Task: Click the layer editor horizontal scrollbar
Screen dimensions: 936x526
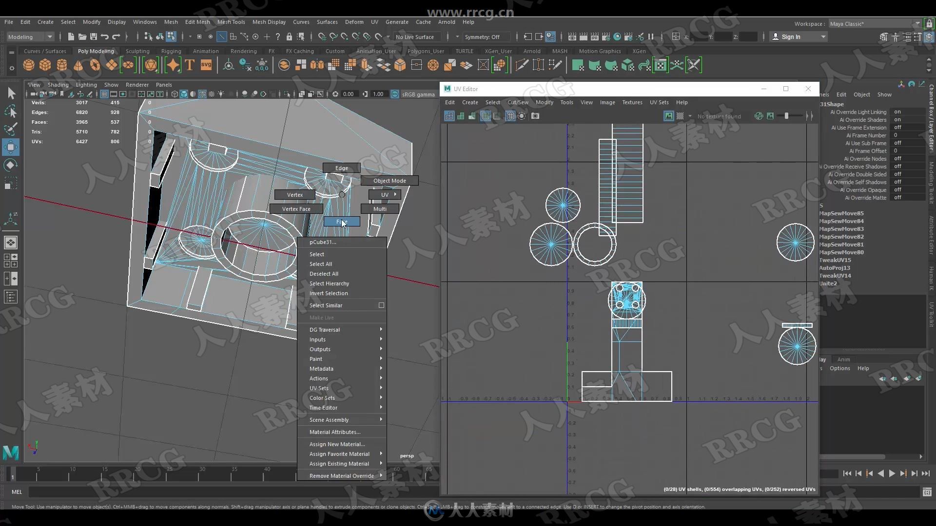Action: pyautogui.click(x=853, y=457)
